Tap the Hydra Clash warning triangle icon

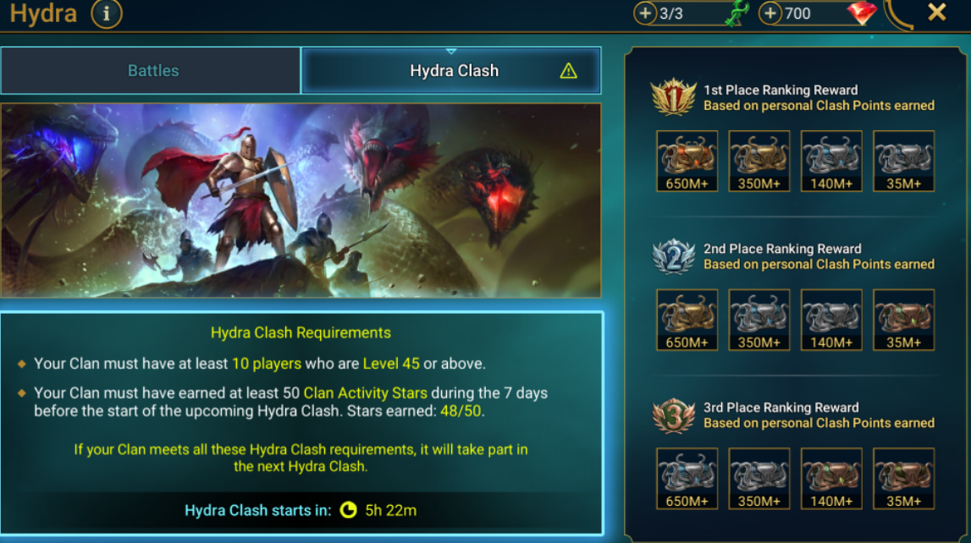[x=569, y=71]
